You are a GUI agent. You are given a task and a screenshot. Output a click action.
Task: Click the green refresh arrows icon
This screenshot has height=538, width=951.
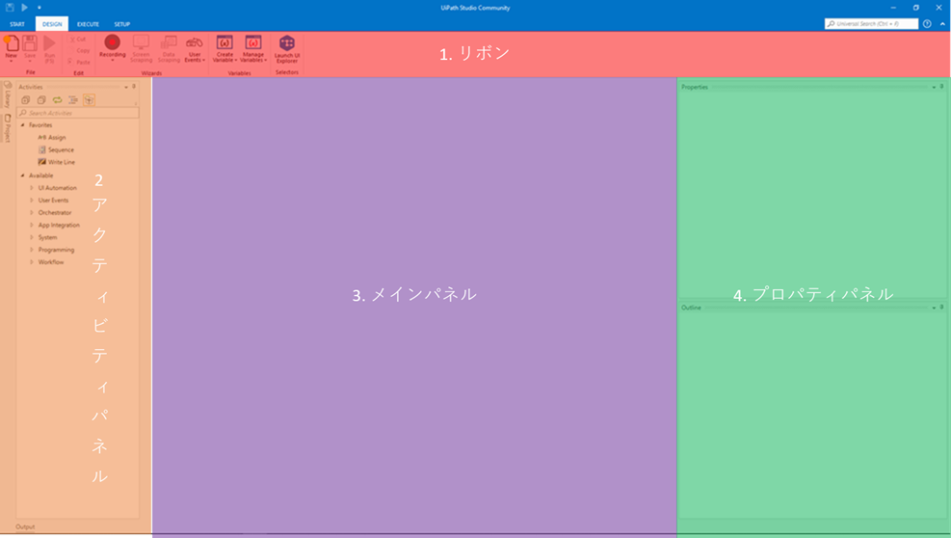pos(57,99)
